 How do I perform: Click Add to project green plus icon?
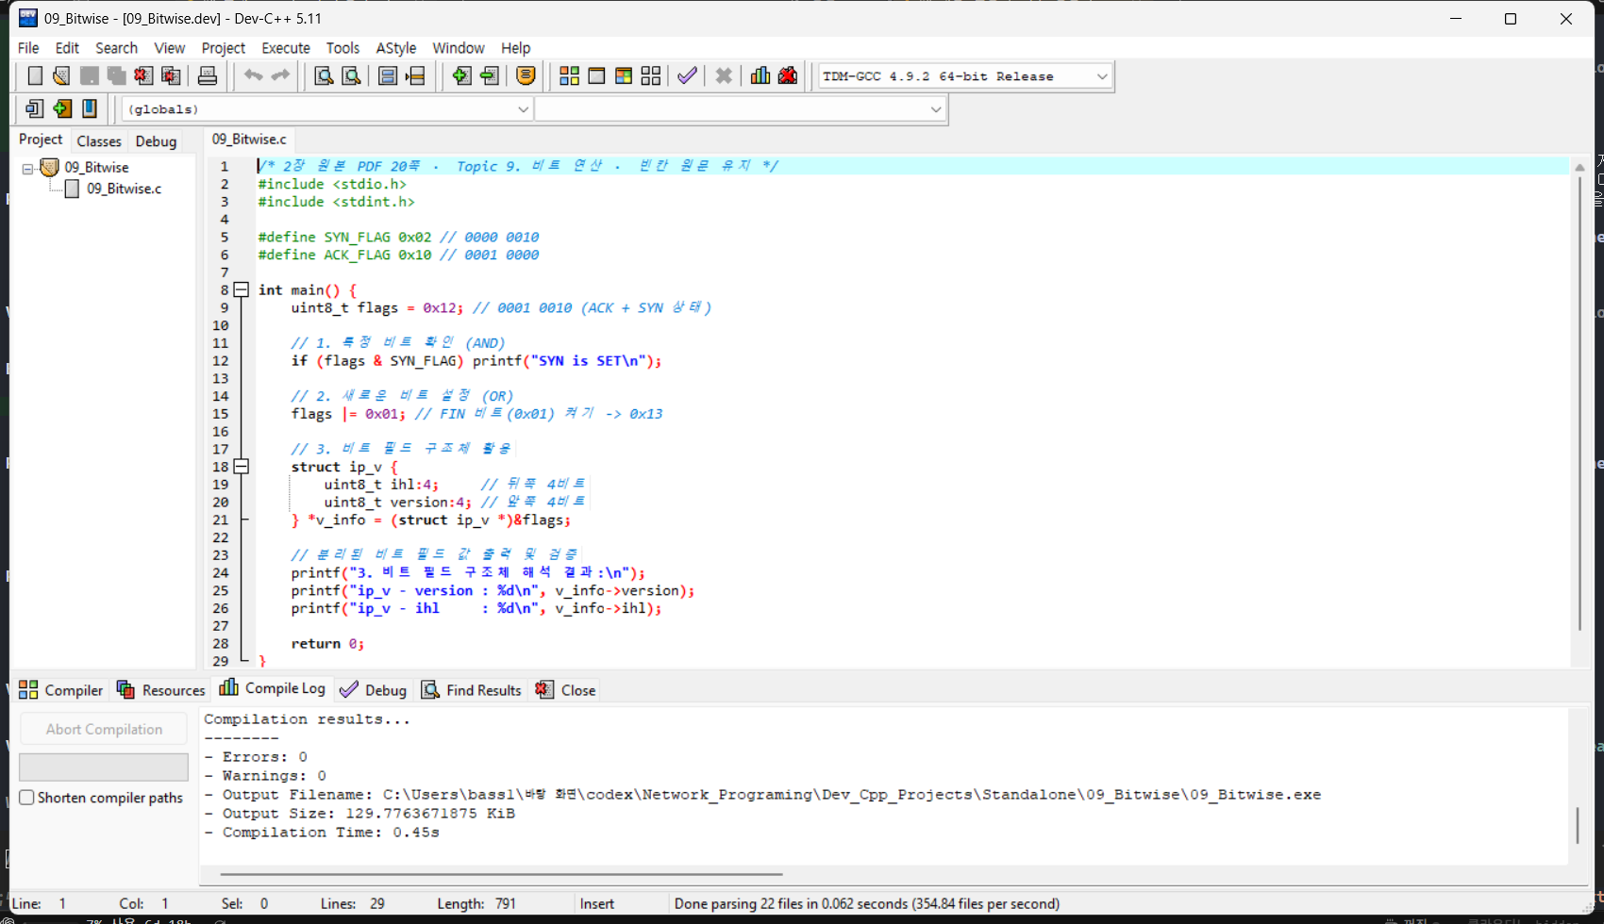point(461,76)
